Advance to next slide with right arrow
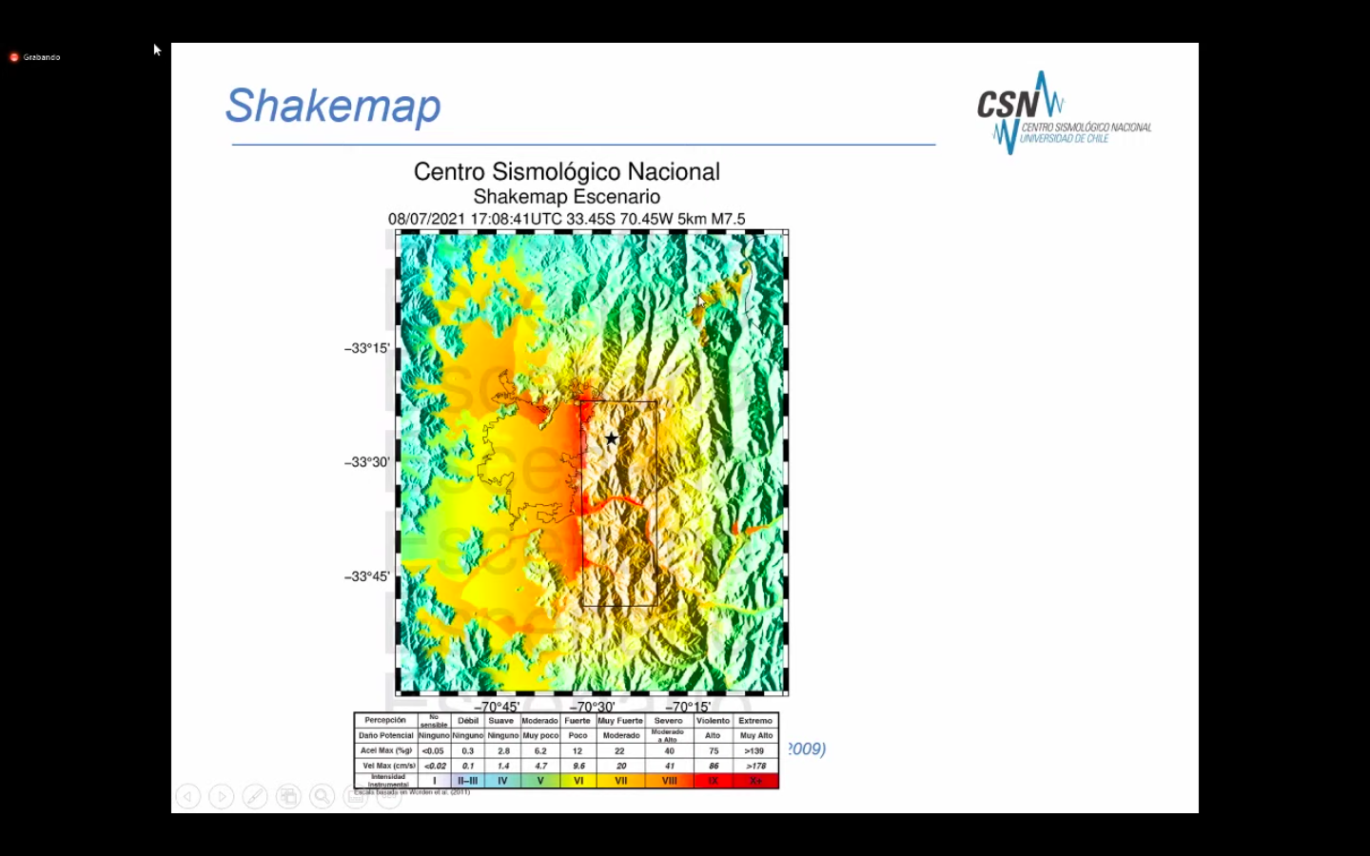The image size is (1370, 856). pyautogui.click(x=222, y=796)
